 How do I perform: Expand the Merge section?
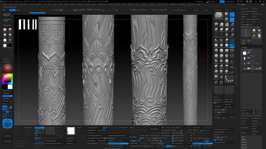(x=244, y=139)
